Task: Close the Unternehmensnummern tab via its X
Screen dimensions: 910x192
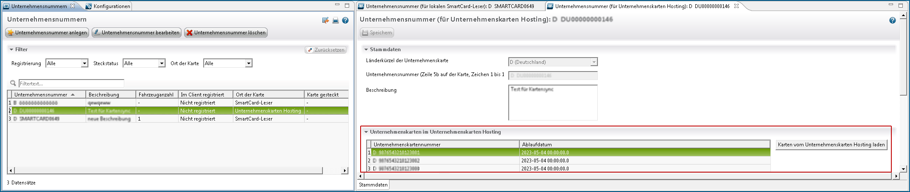Action: click(73, 6)
